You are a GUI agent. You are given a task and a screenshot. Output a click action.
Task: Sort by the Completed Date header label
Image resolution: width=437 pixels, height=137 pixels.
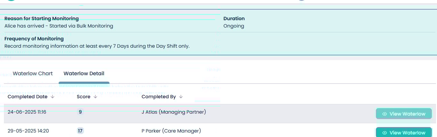(x=28, y=97)
